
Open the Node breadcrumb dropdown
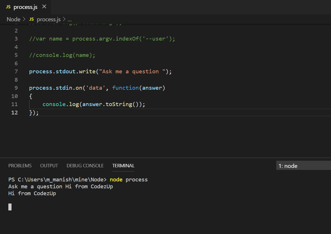(13, 19)
